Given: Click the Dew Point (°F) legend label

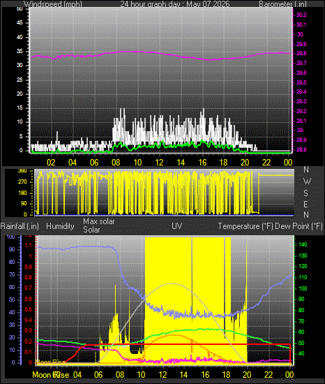Looking at the screenshot, I should point(298,226).
